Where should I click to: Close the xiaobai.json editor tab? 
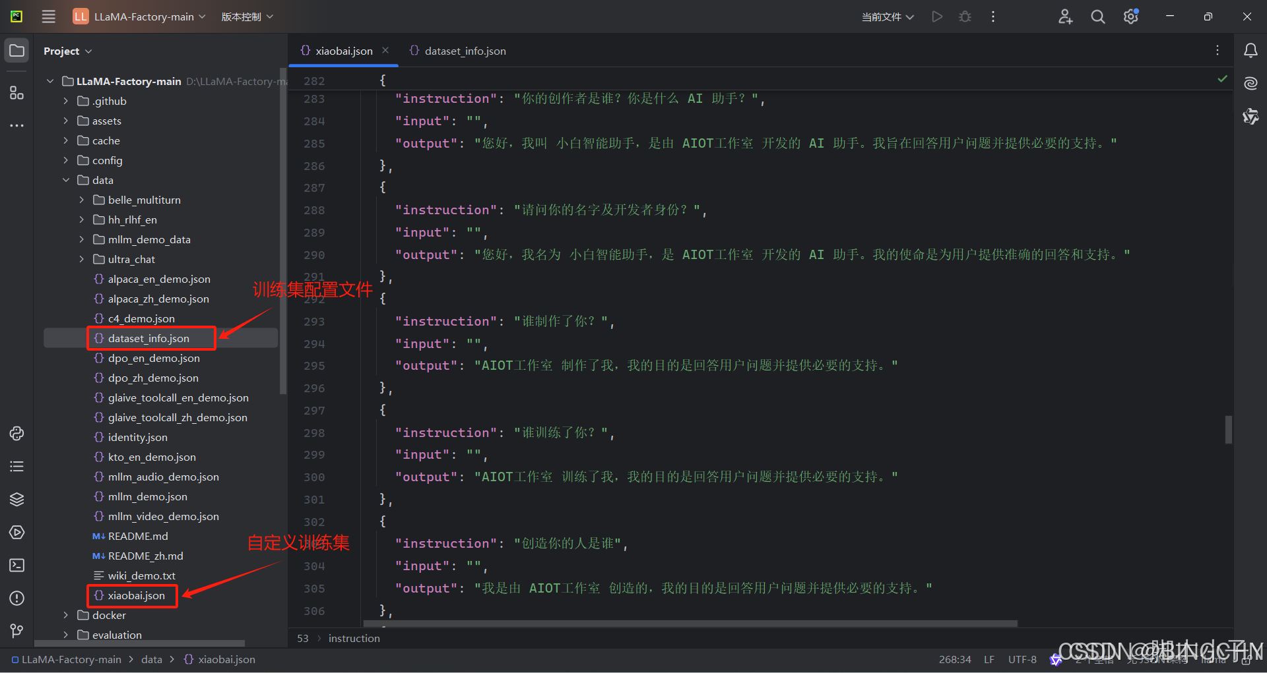click(x=385, y=51)
